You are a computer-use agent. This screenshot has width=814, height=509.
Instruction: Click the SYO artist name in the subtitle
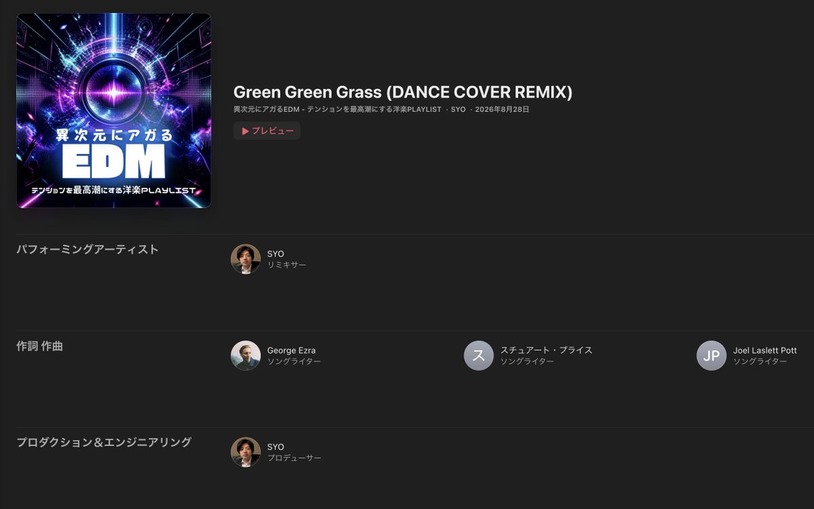click(458, 109)
